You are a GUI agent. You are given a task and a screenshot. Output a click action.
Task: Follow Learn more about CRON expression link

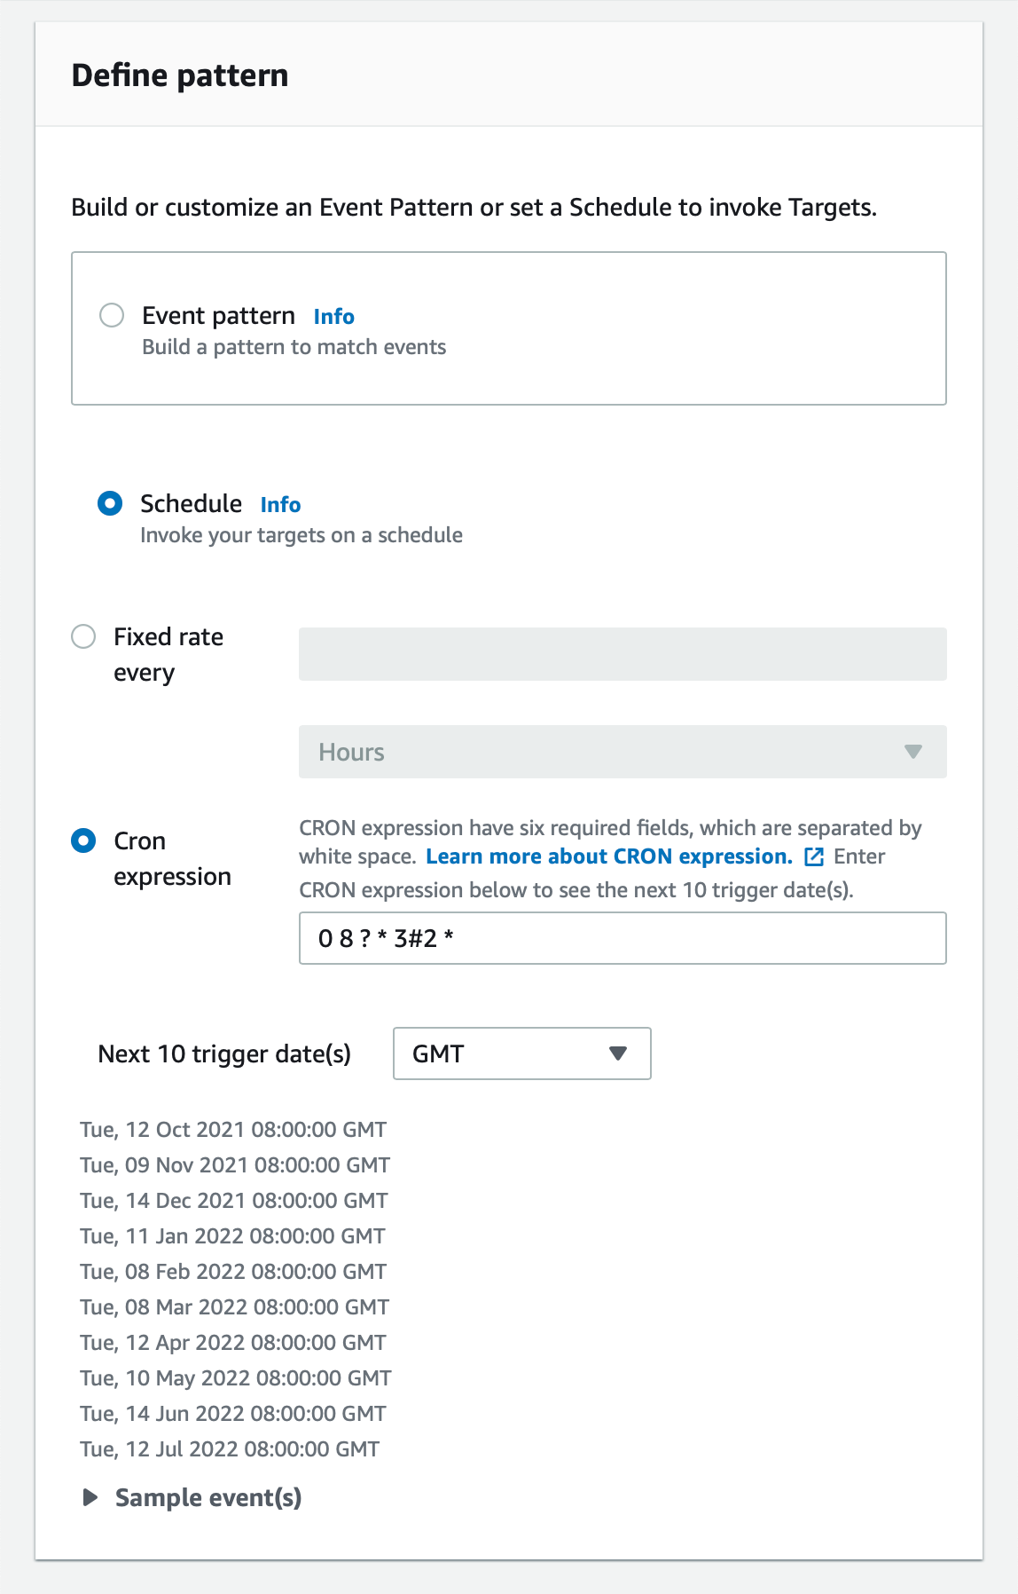click(609, 856)
